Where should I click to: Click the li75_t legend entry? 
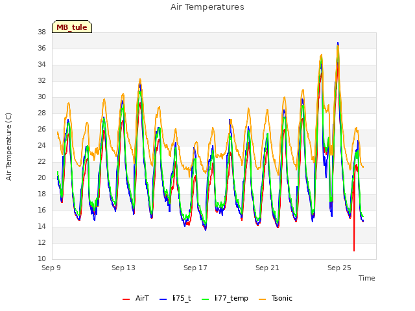[x=175, y=298]
